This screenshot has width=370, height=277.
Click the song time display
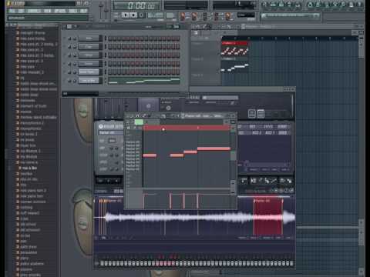point(136,5)
